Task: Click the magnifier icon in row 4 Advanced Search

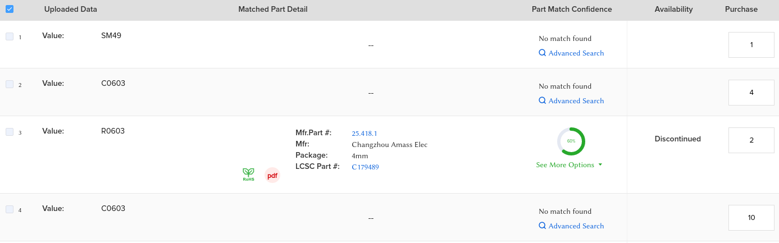Action: 542,226
